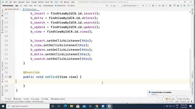195x109 pixels.
Task: Open the SDK Manager toolbar icon
Action: pyautogui.click(x=184, y=5)
